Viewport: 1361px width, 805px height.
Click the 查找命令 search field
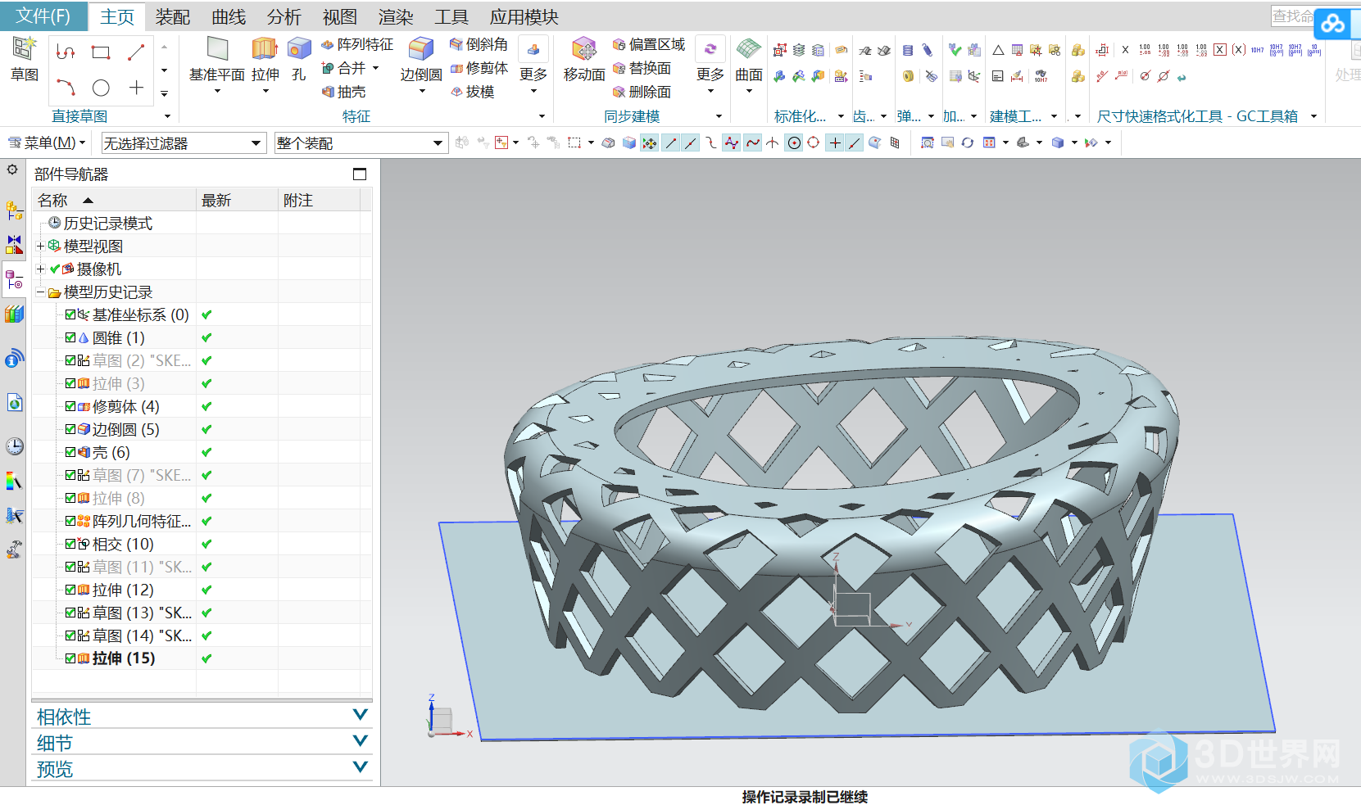click(1292, 16)
